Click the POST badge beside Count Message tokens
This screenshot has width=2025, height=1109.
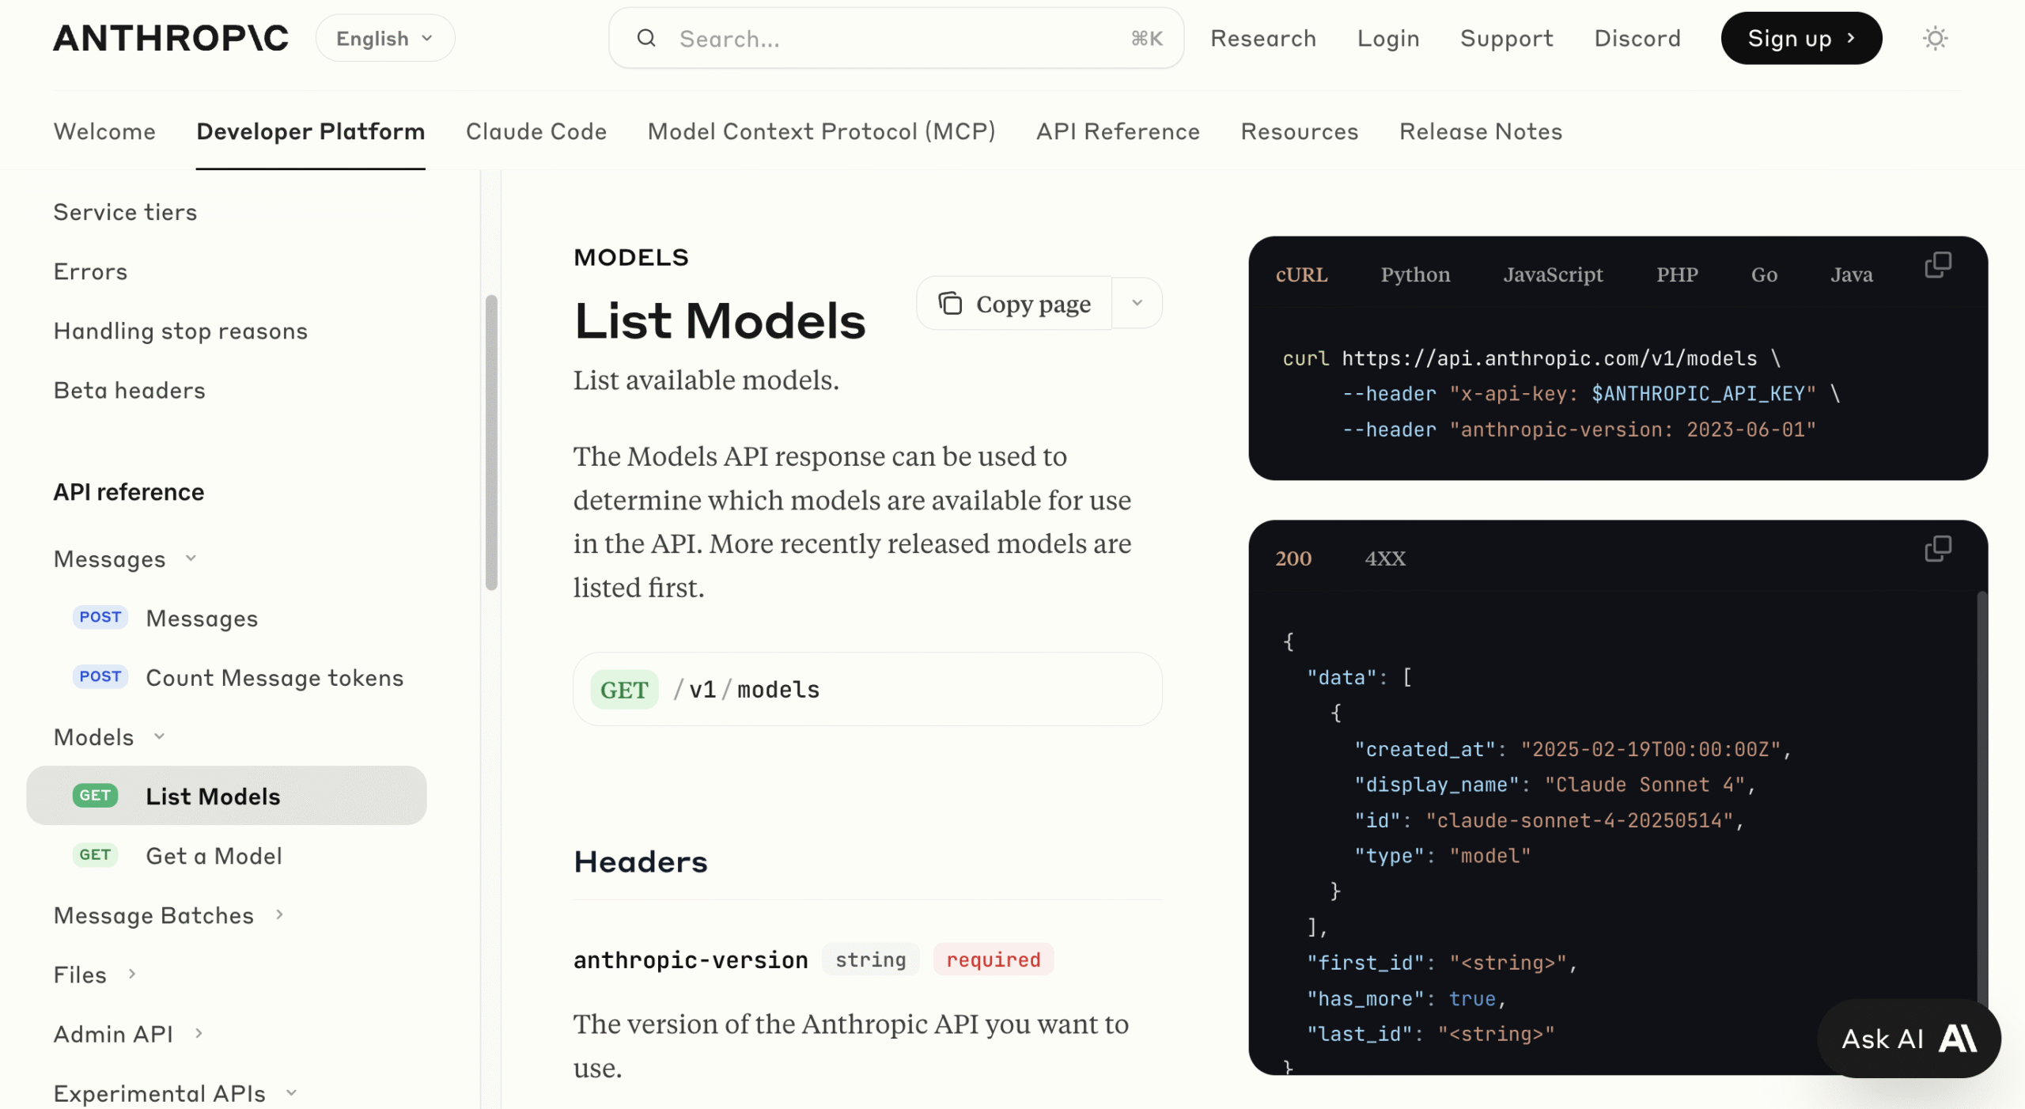[100, 677]
